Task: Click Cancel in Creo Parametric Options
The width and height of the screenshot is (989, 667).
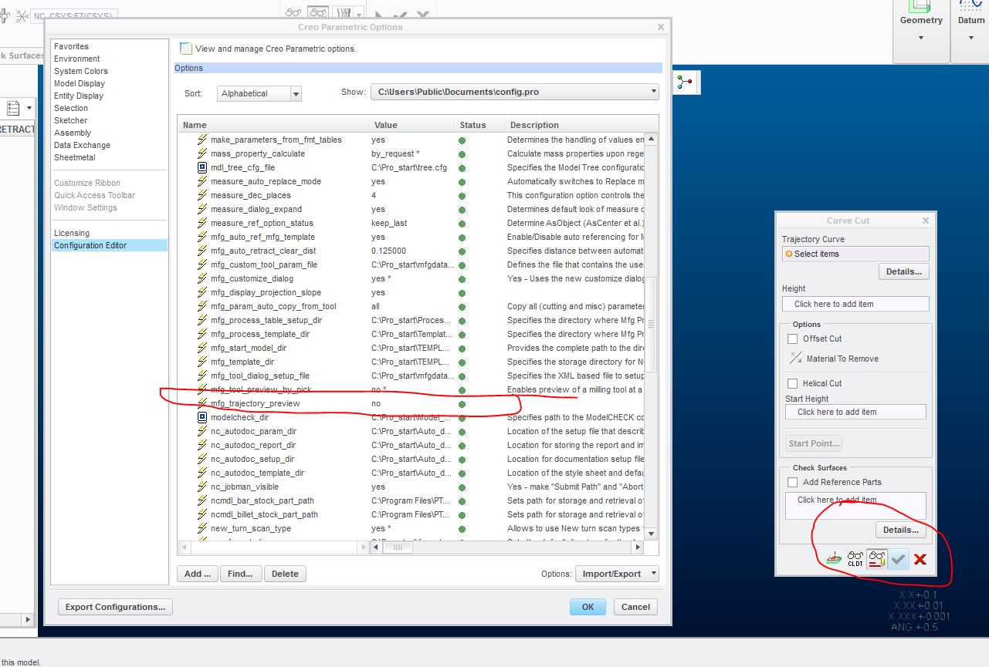Action: [x=636, y=607]
